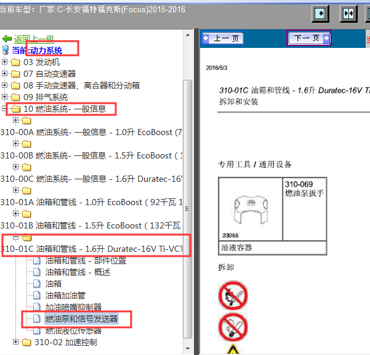Image resolution: width=370 pixels, height=355 pixels.
Task: Click folder icon of 09 排气系统
Action: pos(15,97)
